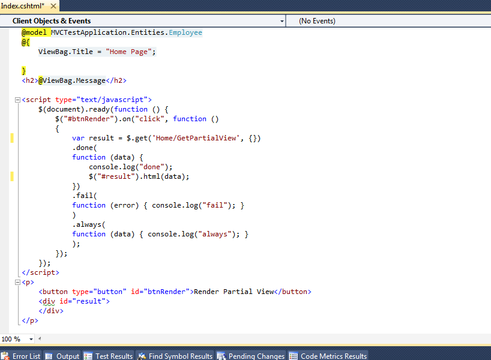
Task: Open the Client Objects & Events dropdown
Action: (143, 21)
